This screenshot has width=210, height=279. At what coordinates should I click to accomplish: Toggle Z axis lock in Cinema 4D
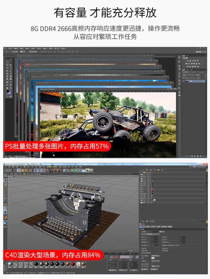43,171
